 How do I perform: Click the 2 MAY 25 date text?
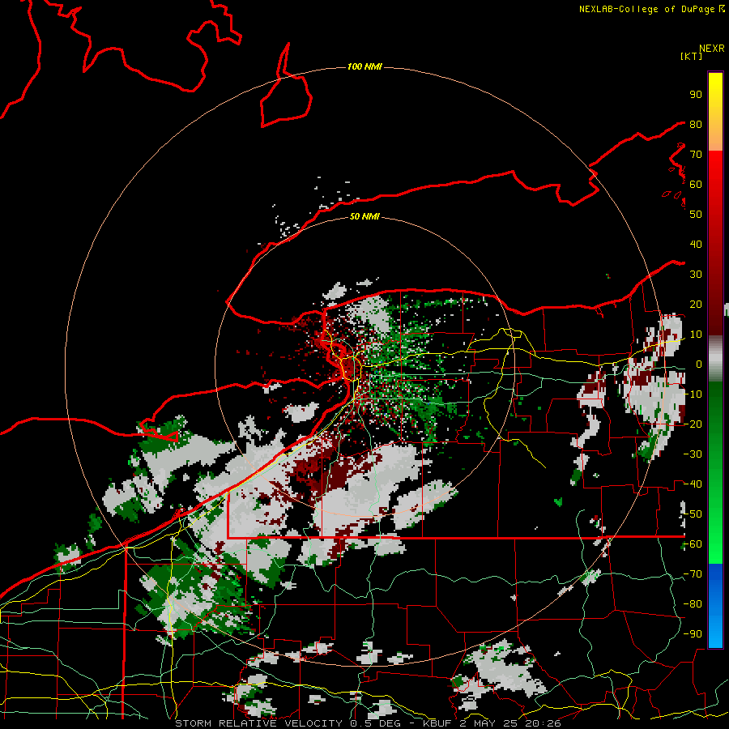[488, 723]
